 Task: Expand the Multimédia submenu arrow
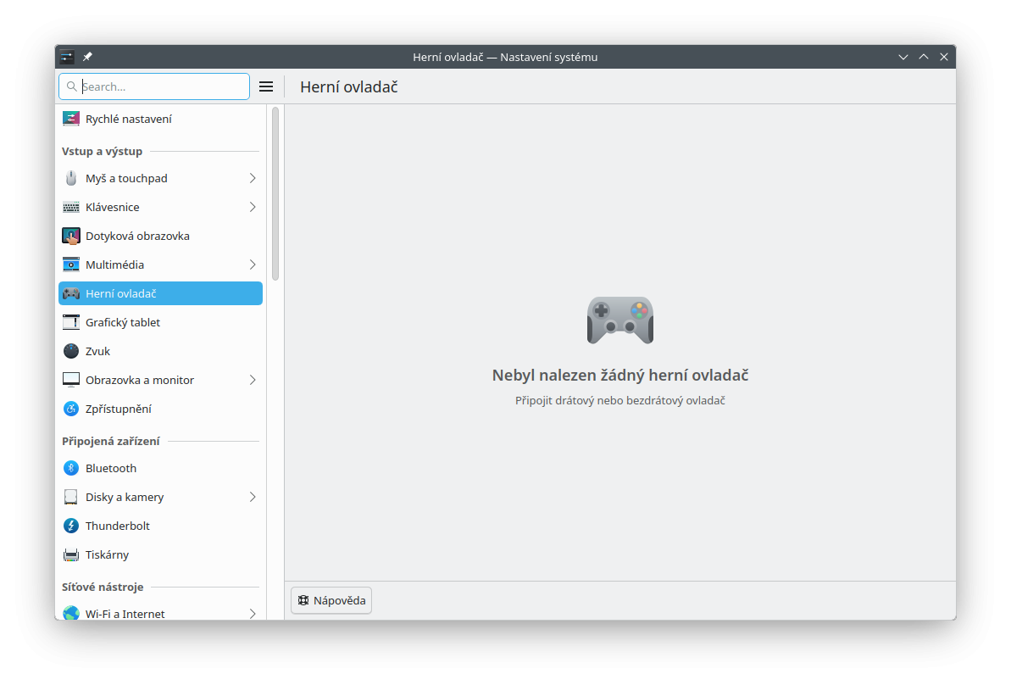pos(253,265)
